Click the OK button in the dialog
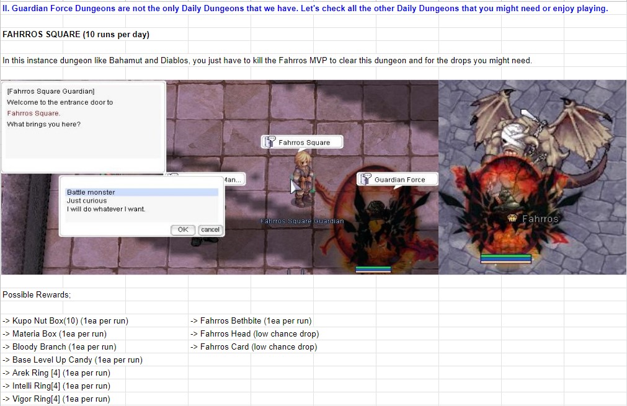 pos(183,230)
